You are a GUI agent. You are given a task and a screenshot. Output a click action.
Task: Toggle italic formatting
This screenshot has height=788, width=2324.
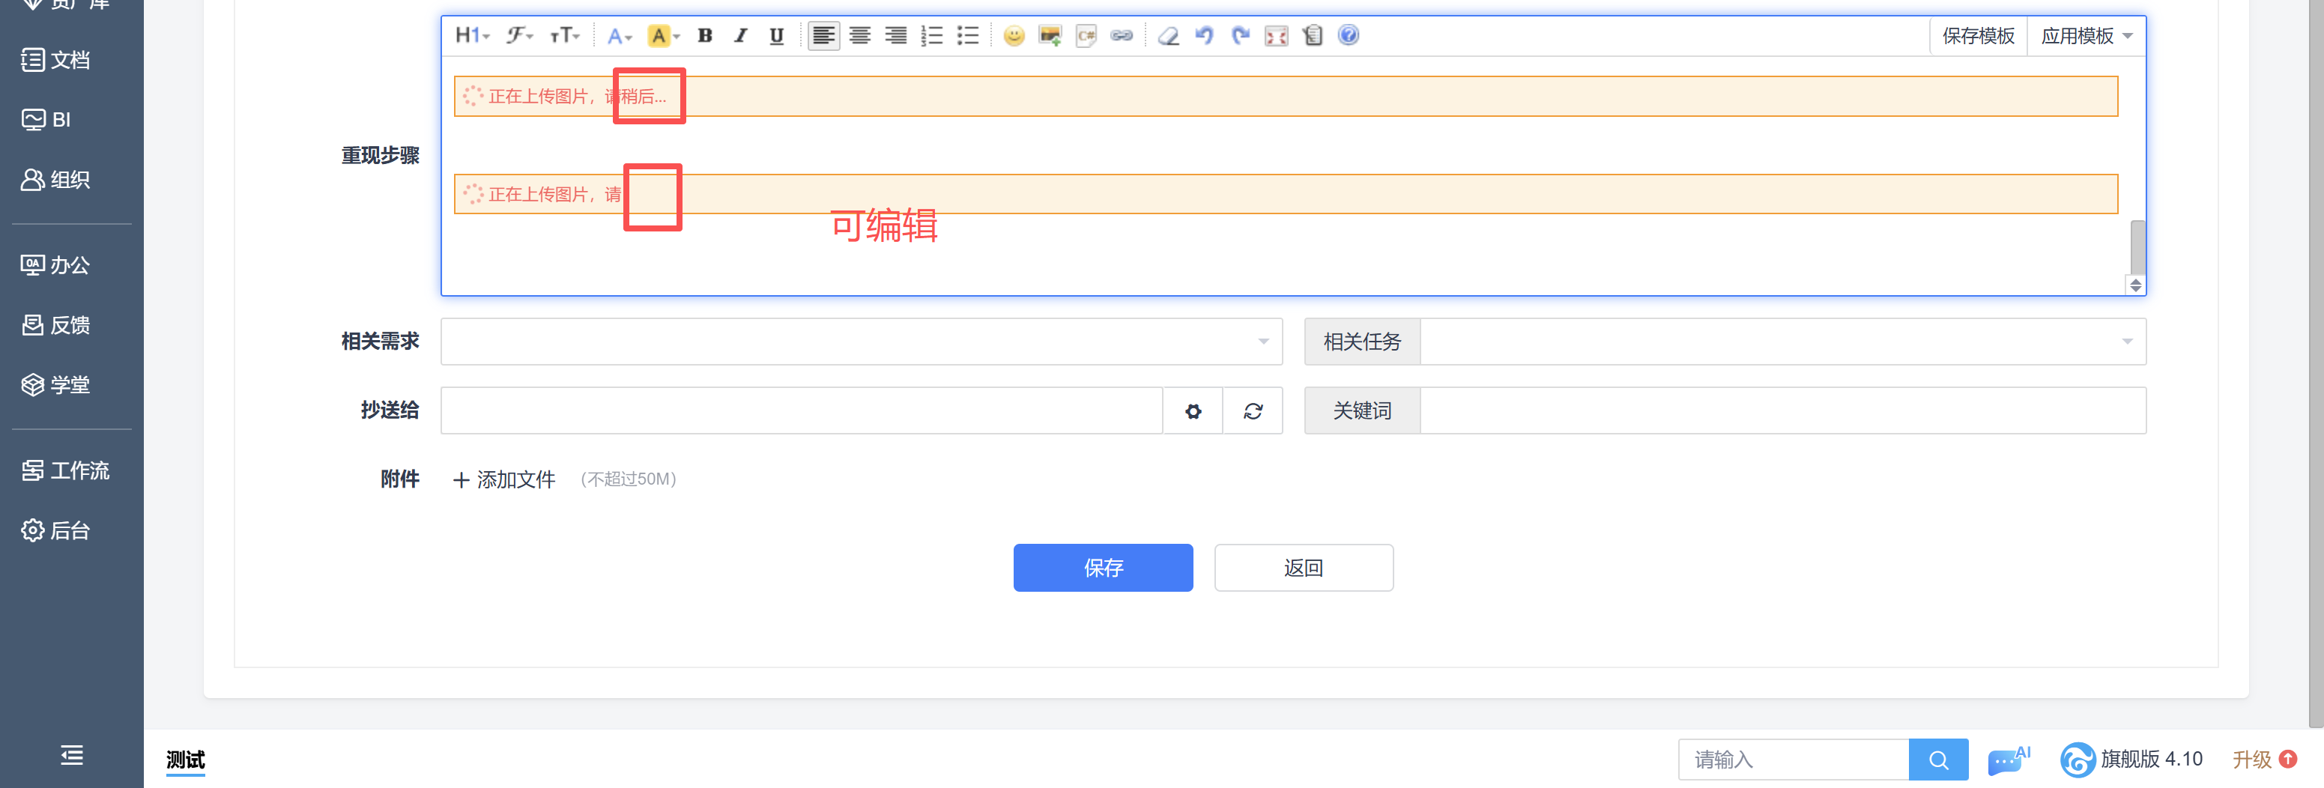pos(741,35)
